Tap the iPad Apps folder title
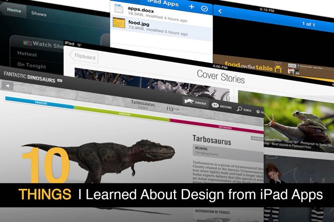334x222 pixels. pos(163,3)
